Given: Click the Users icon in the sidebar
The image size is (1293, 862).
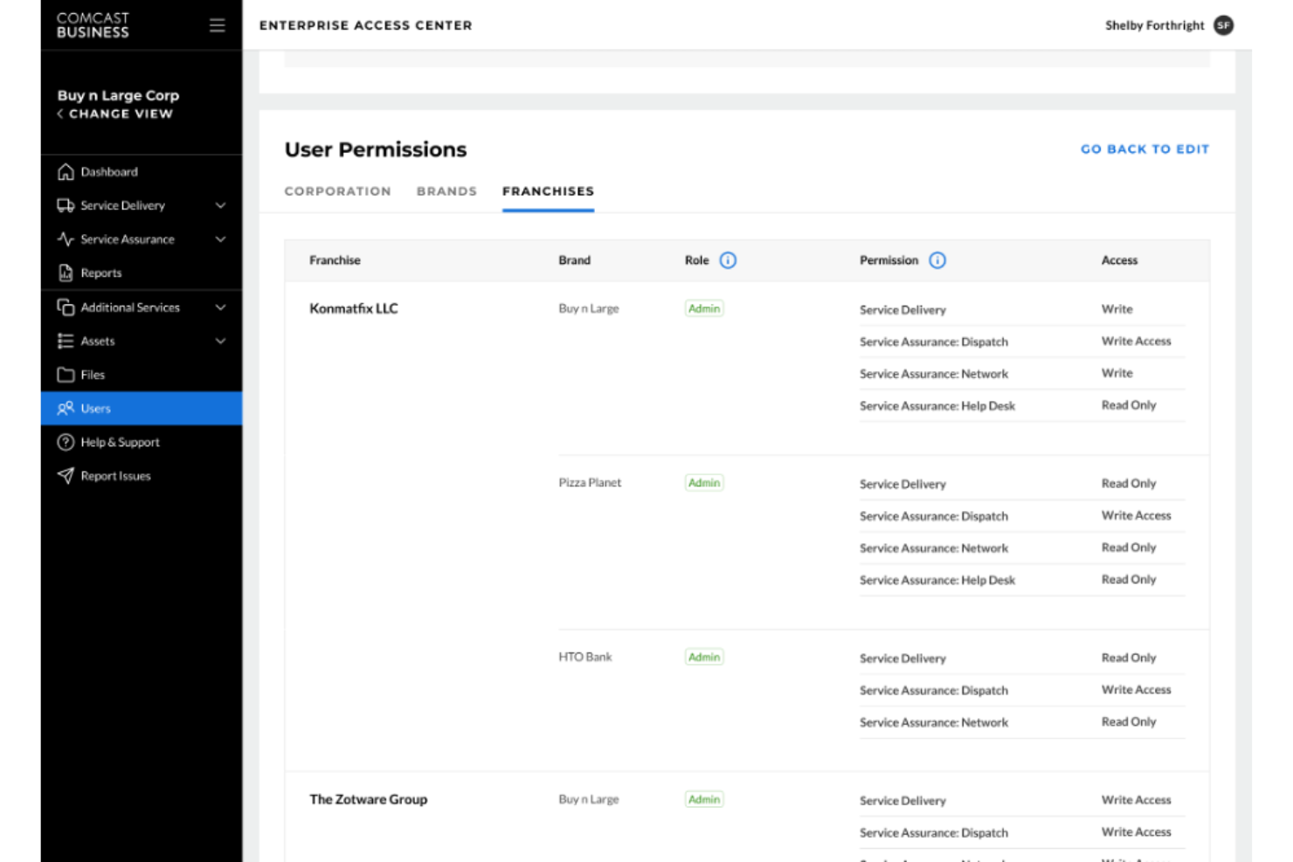Looking at the screenshot, I should click(65, 408).
